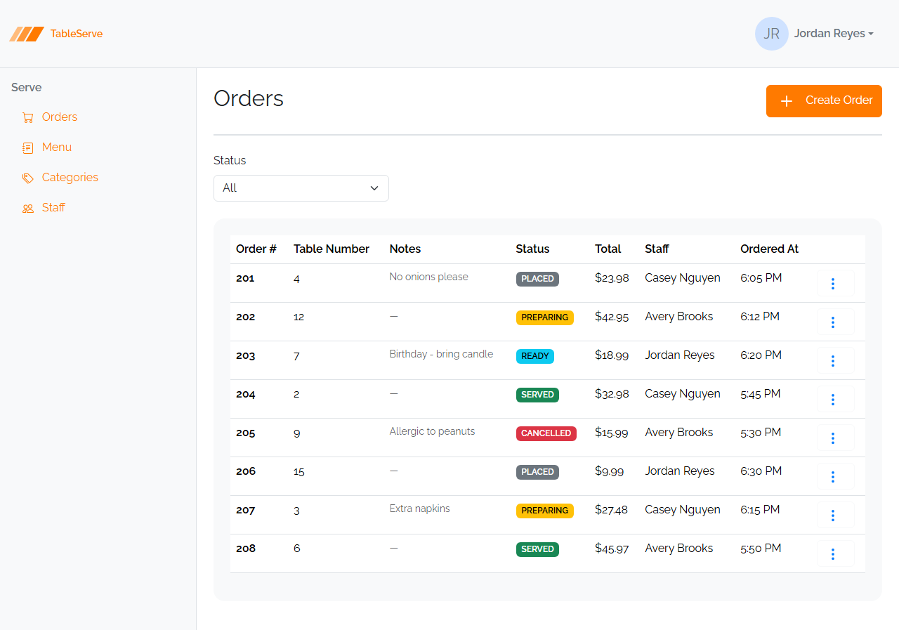Open the Status filter dropdown
This screenshot has width=899, height=630.
pos(301,188)
